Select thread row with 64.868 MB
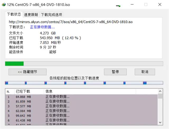Image resolution: width=169 pixels, height=129 pixels. pyautogui.click(x=82, y=97)
